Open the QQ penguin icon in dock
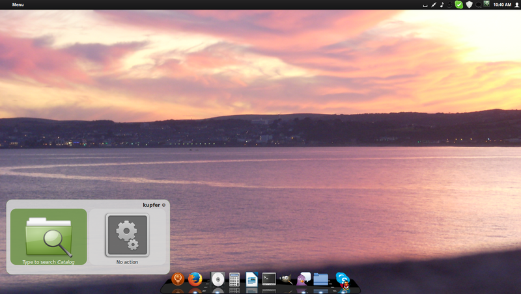Image resolution: width=521 pixels, height=294 pixels. [346, 284]
